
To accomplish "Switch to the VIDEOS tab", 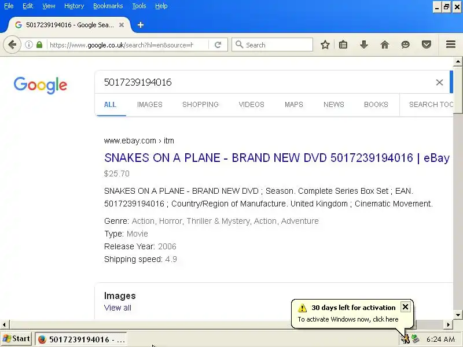I will click(252, 105).
